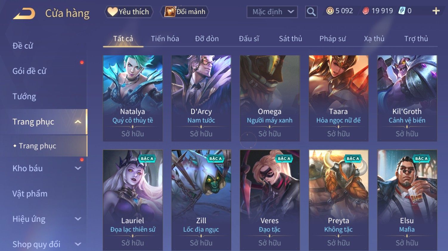Collapse the Trang phục sidebar section

78,122
